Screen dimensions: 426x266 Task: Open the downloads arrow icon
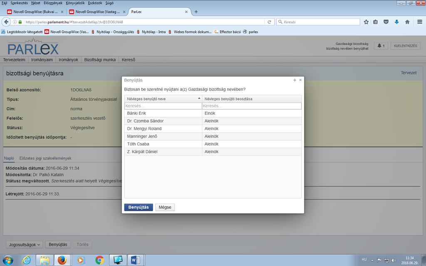396,22
